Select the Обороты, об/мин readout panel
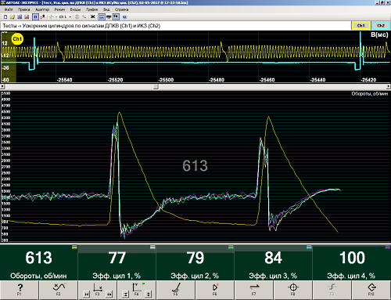This screenshot has width=391, height=300. (39, 262)
